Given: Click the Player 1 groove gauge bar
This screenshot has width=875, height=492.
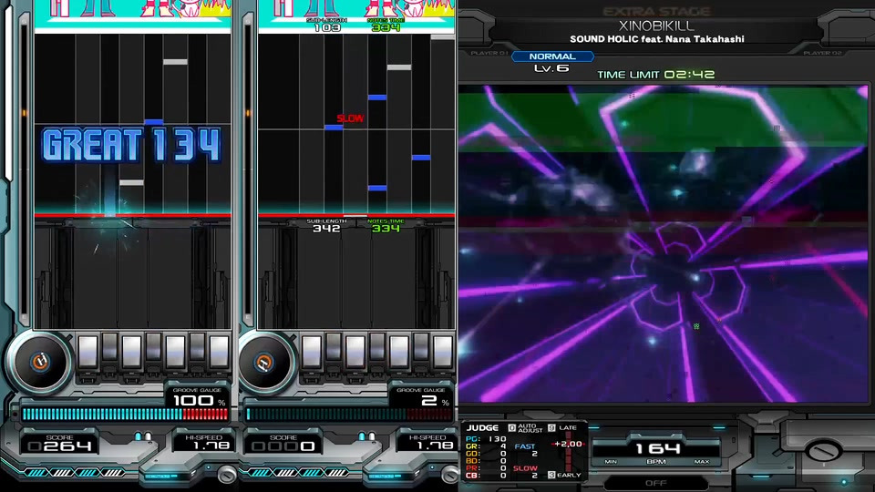Looking at the screenshot, I should tap(125, 414).
